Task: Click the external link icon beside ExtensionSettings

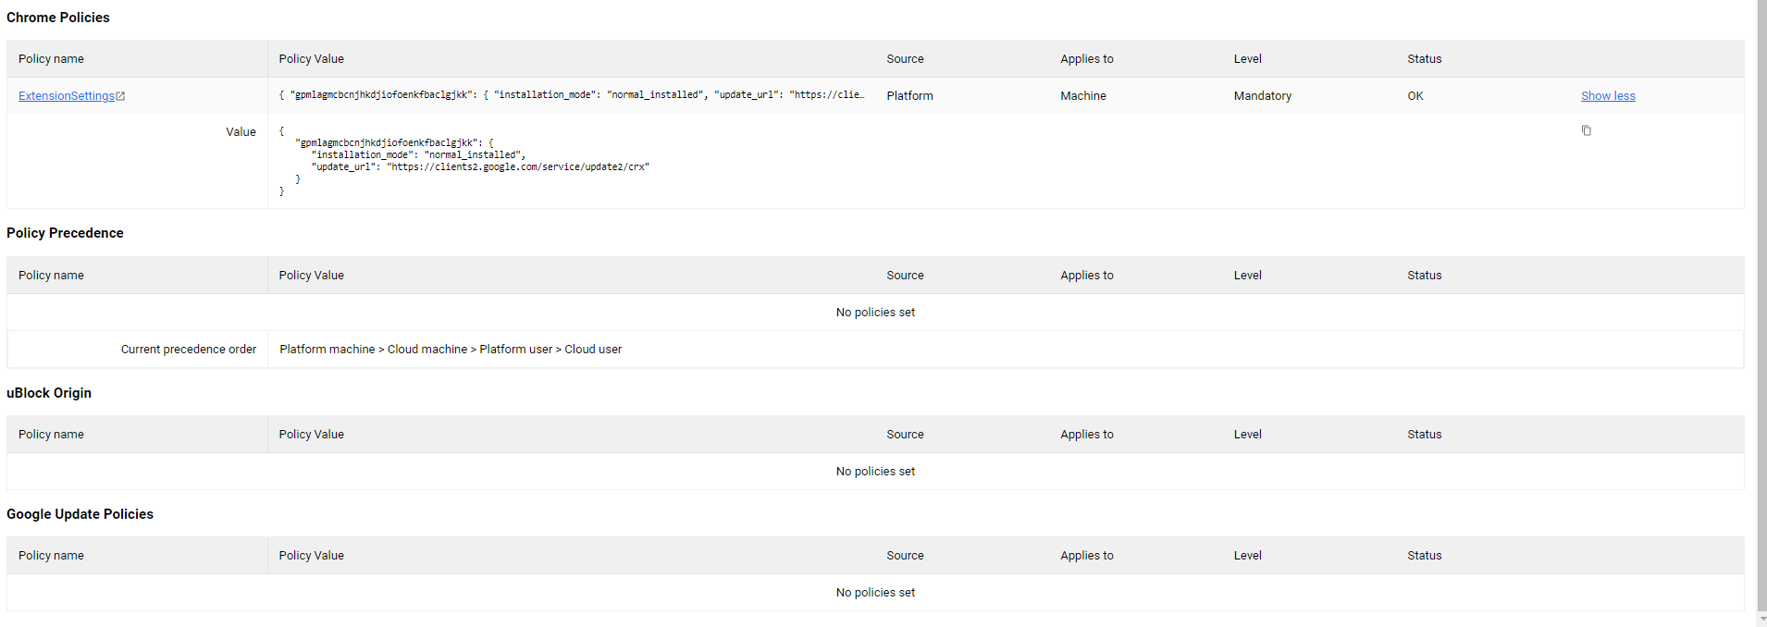Action: click(120, 96)
